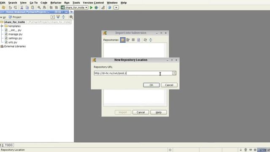
Task: Click Cancel in Import into Subversion dialog
Action: pos(140,112)
